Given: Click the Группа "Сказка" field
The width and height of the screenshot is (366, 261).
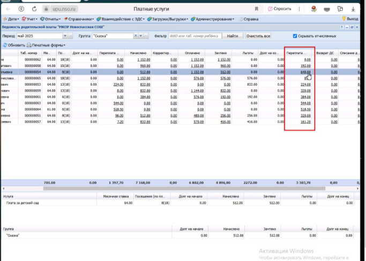Looking at the screenshot, I should click(113, 36).
